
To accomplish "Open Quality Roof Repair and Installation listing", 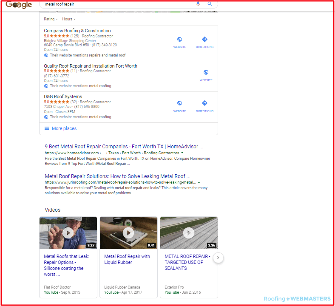I will (91, 66).
